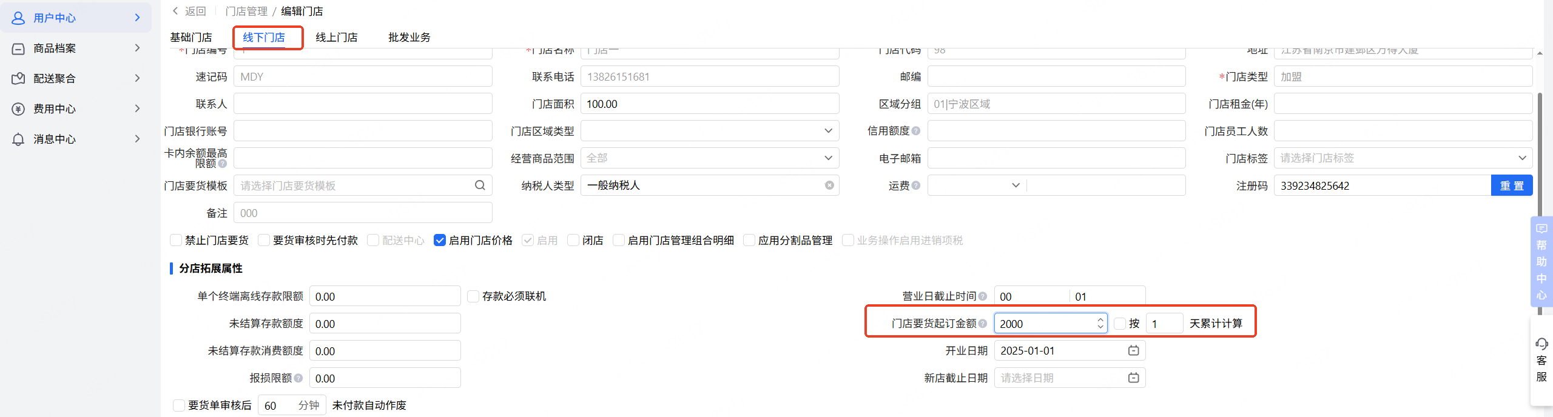Expand 配送聚合 menu chevron
Image resolution: width=1553 pixels, height=417 pixels.
(x=137, y=78)
